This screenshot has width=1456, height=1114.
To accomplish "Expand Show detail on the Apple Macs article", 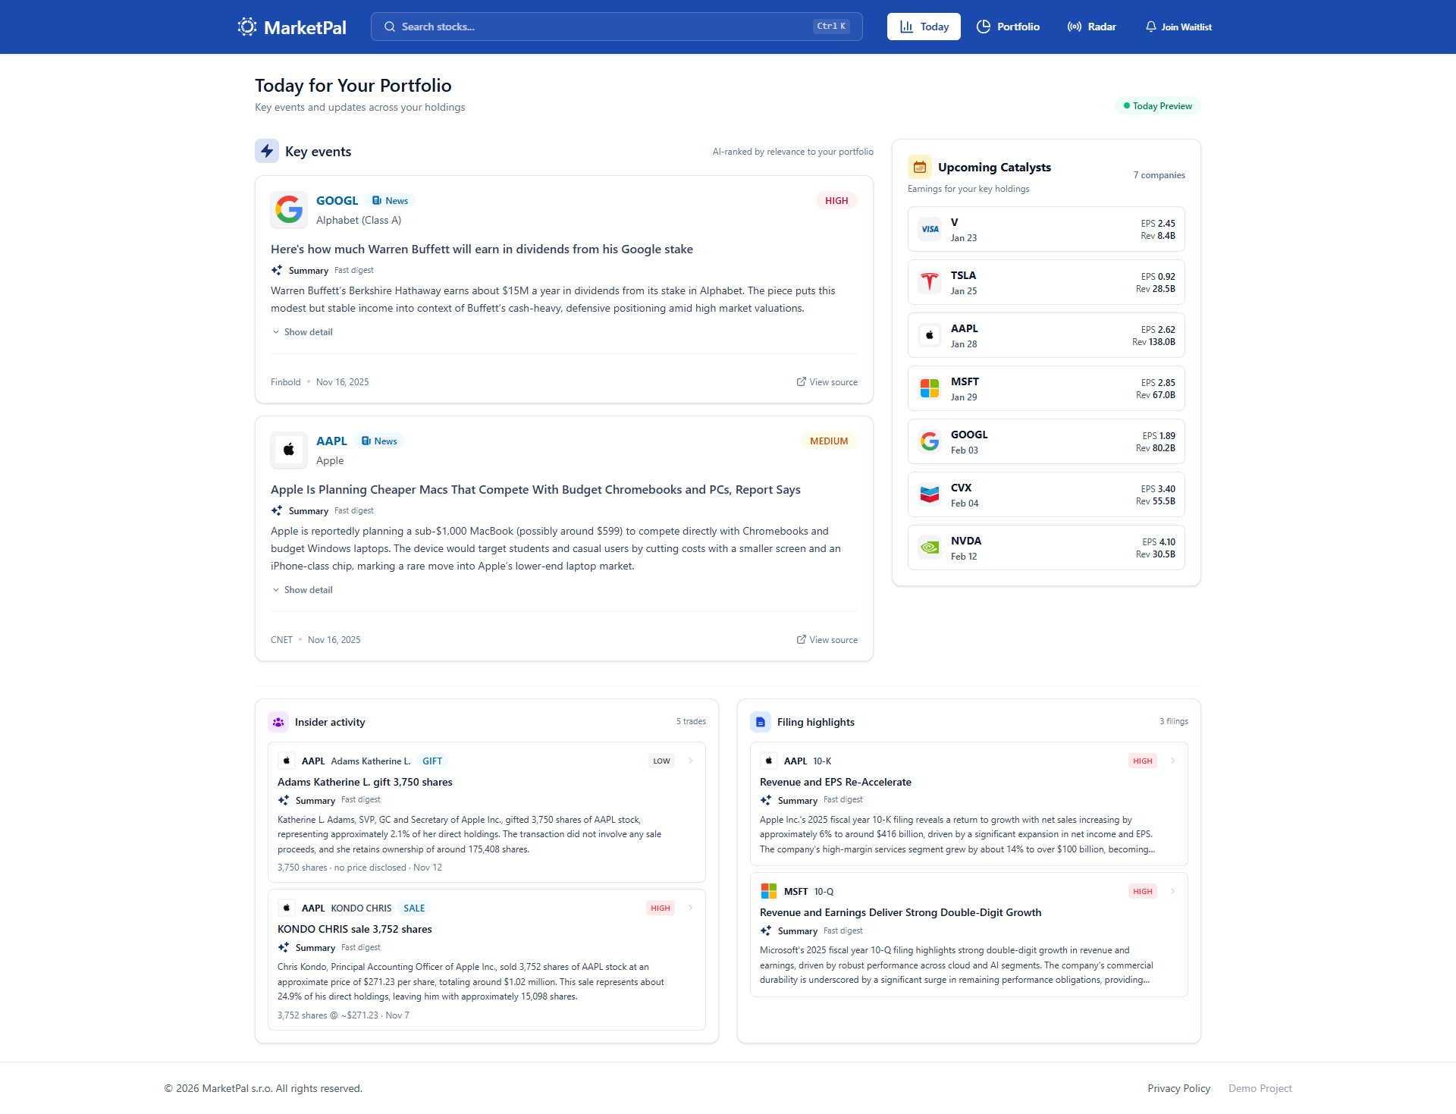I will click(302, 589).
